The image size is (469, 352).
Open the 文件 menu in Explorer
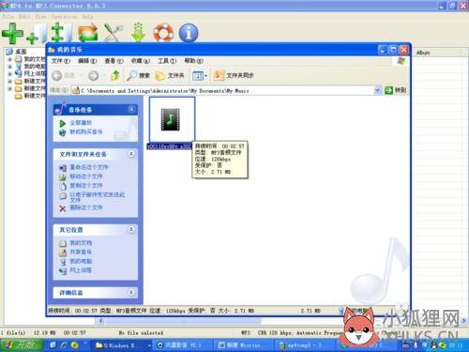pos(61,61)
